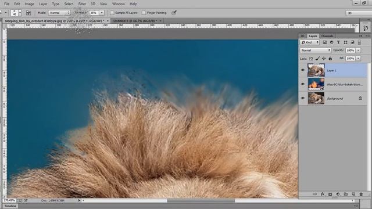The height and width of the screenshot is (209, 372).
Task: Open the Fill slider dropdown arrow
Action: [358, 58]
